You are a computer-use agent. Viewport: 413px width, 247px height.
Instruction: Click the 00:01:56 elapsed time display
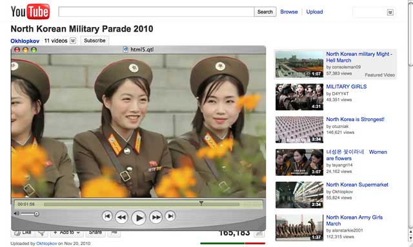click(26, 204)
